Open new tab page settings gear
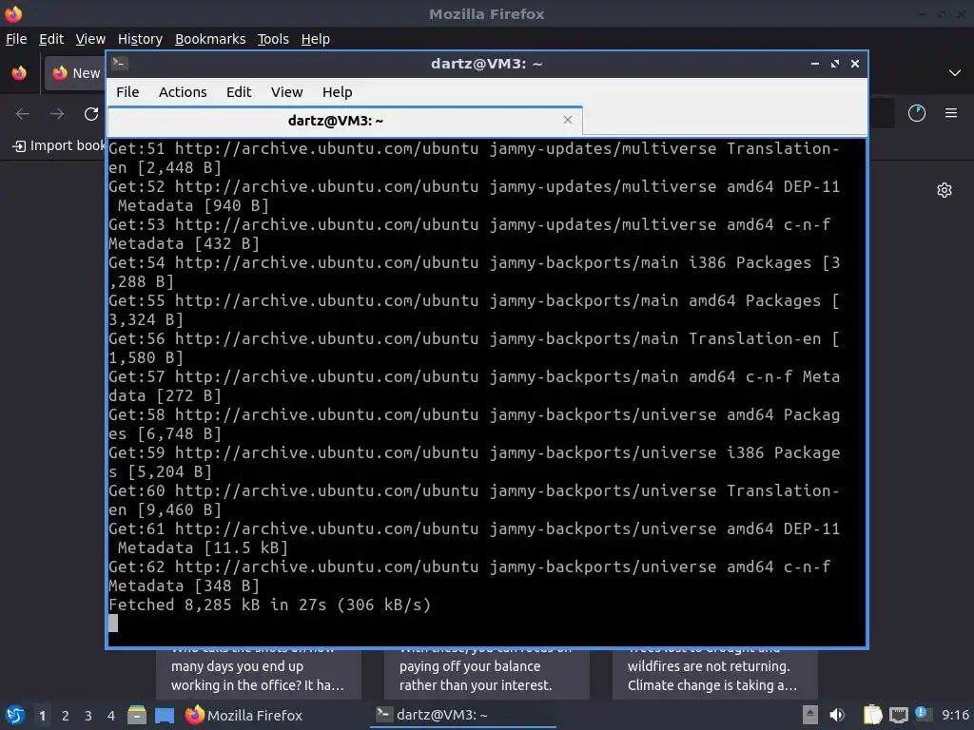 click(945, 190)
